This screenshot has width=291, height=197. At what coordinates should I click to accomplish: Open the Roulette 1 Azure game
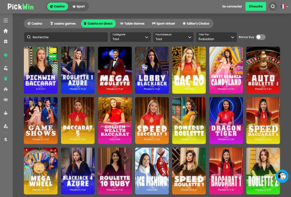click(x=78, y=70)
